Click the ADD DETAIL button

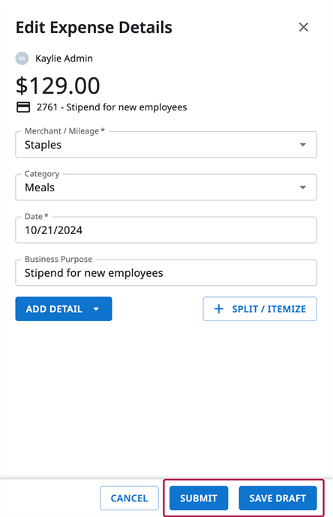click(64, 309)
